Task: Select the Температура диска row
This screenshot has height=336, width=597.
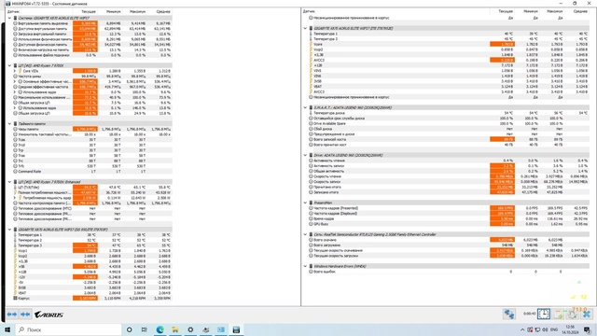Action: click(x=449, y=113)
